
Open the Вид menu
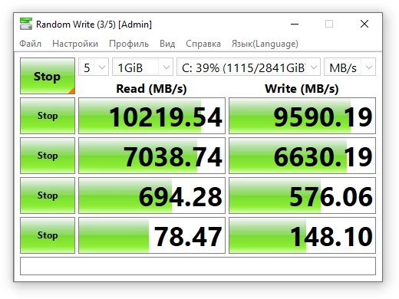click(x=167, y=44)
